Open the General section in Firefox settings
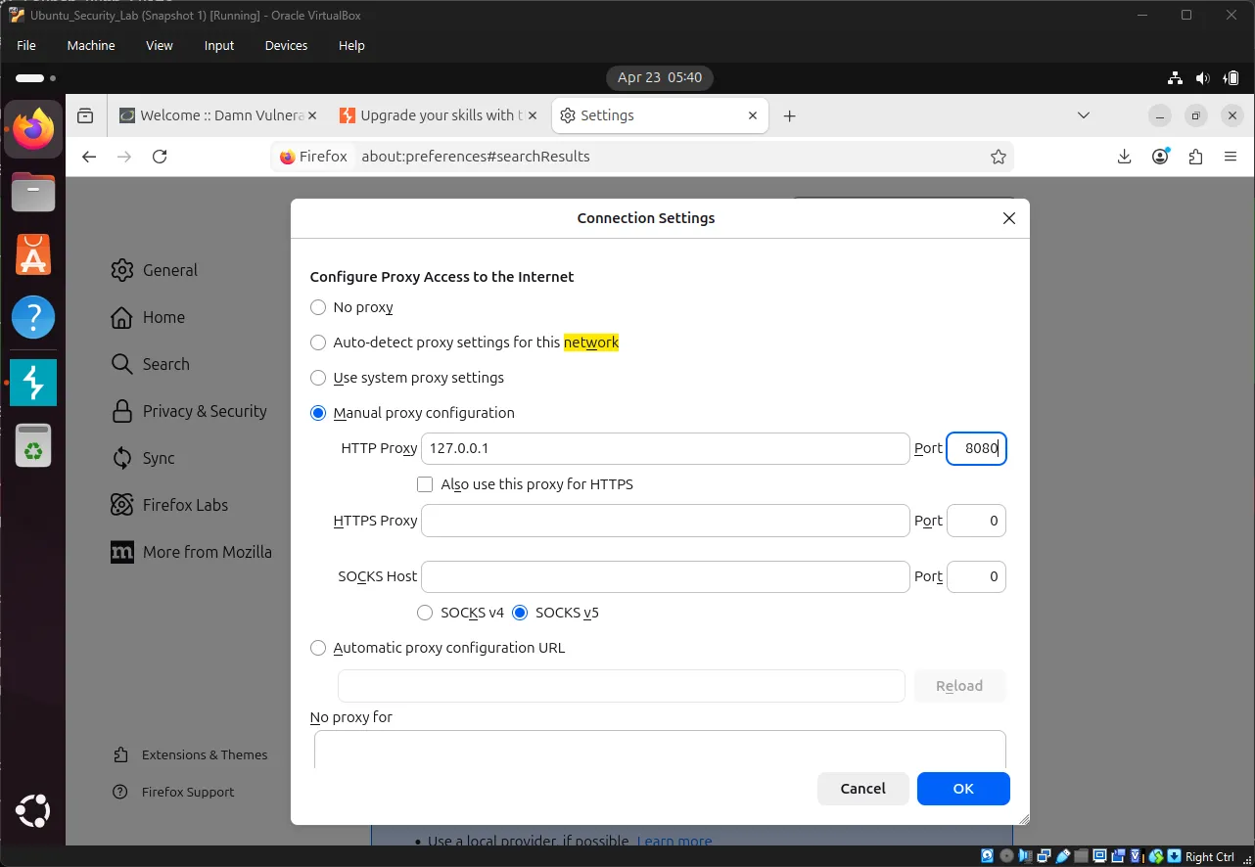This screenshot has width=1255, height=867. tap(169, 270)
